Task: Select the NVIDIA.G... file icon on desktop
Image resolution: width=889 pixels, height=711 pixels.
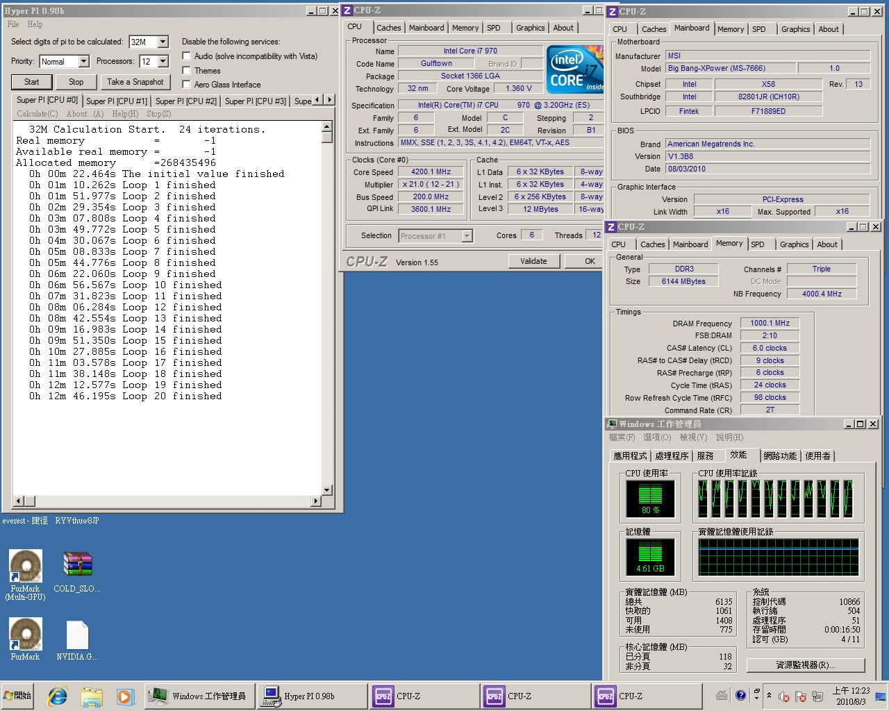Action: [77, 639]
